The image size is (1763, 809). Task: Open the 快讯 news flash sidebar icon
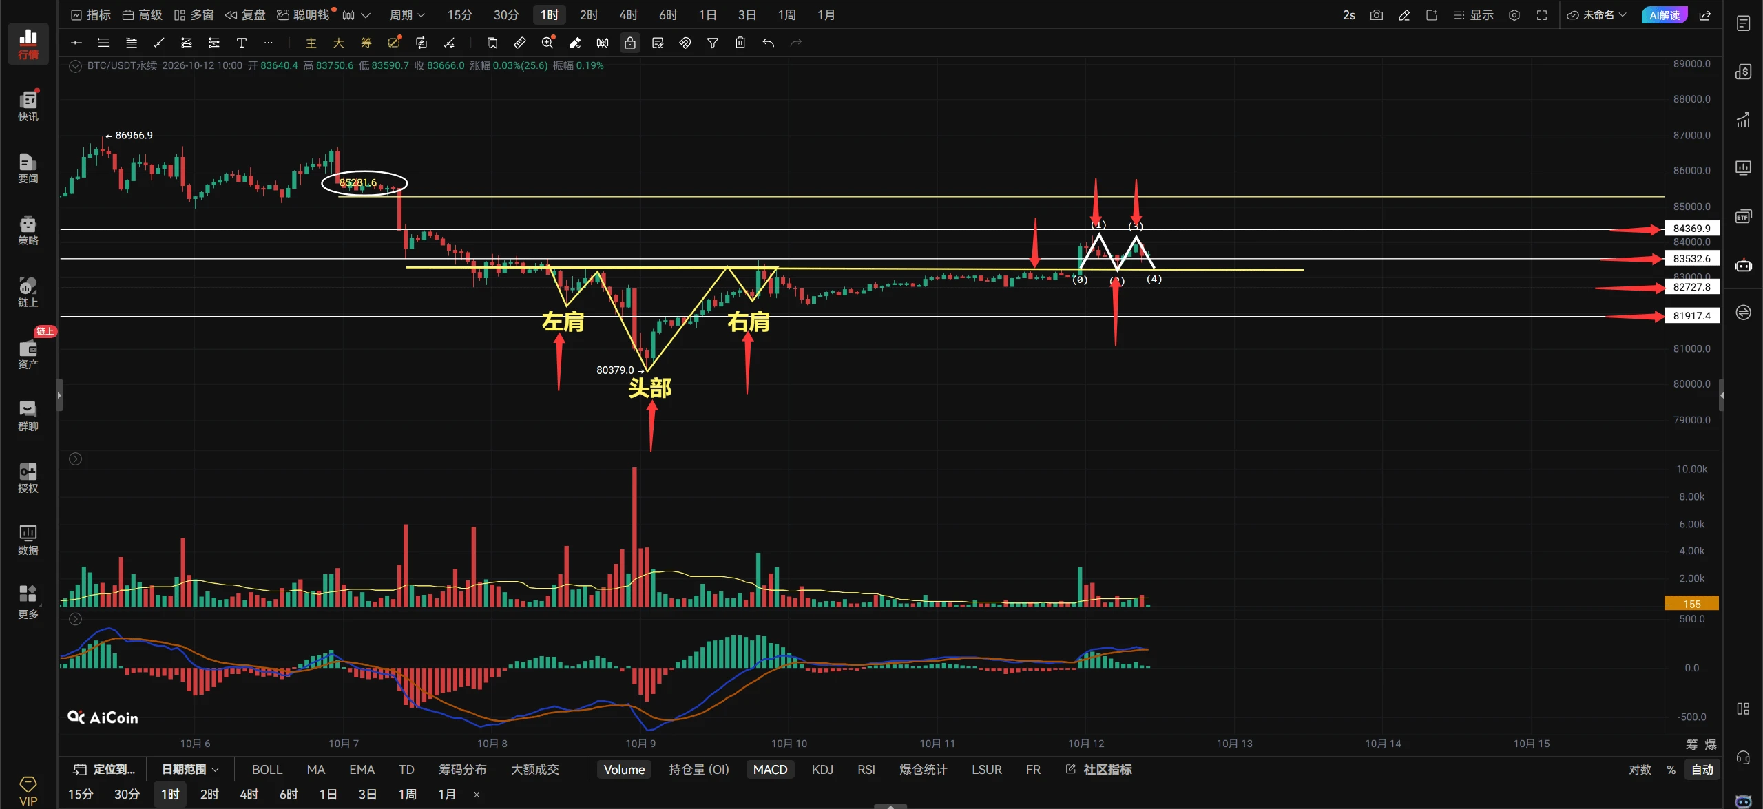coord(28,105)
